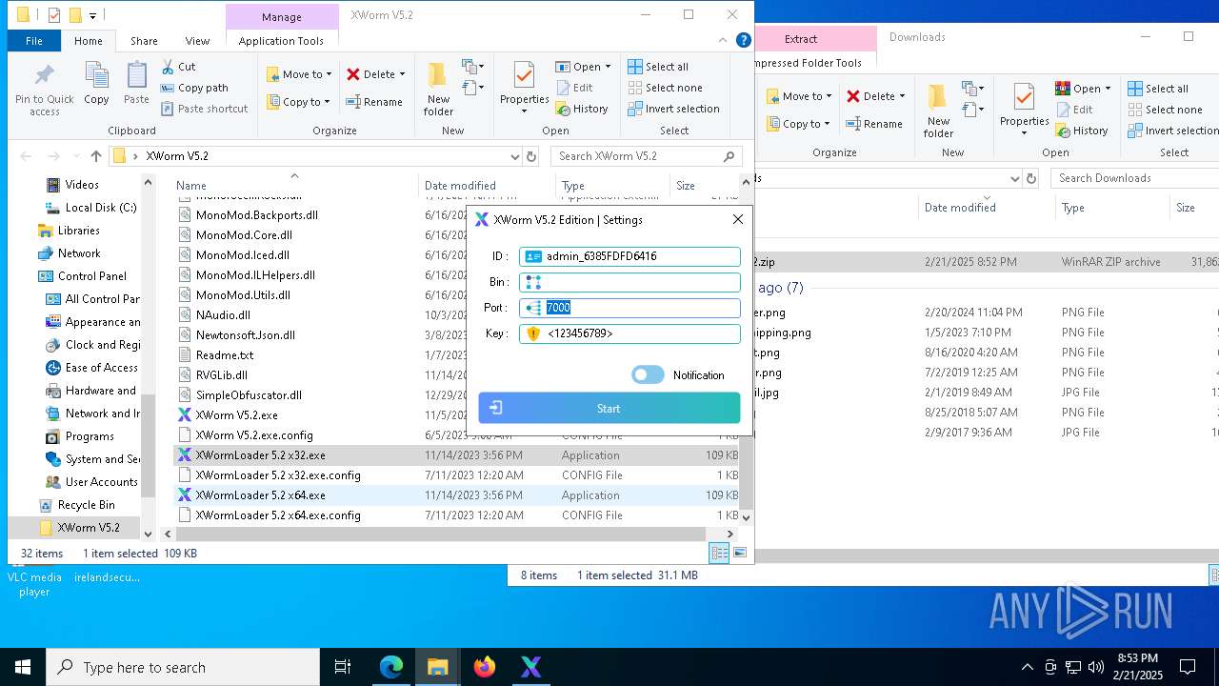This screenshot has width=1219, height=686.
Task: Open Firefox from the taskbar
Action: (485, 667)
